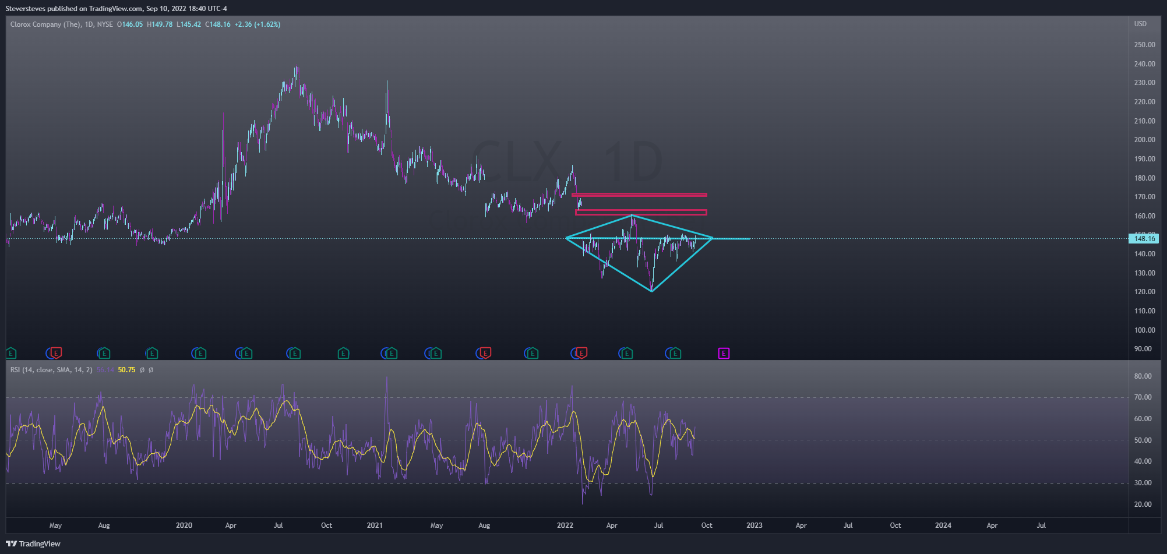The image size is (1167, 554).
Task: Click the 230.00 price axis label
Action: (x=1145, y=83)
